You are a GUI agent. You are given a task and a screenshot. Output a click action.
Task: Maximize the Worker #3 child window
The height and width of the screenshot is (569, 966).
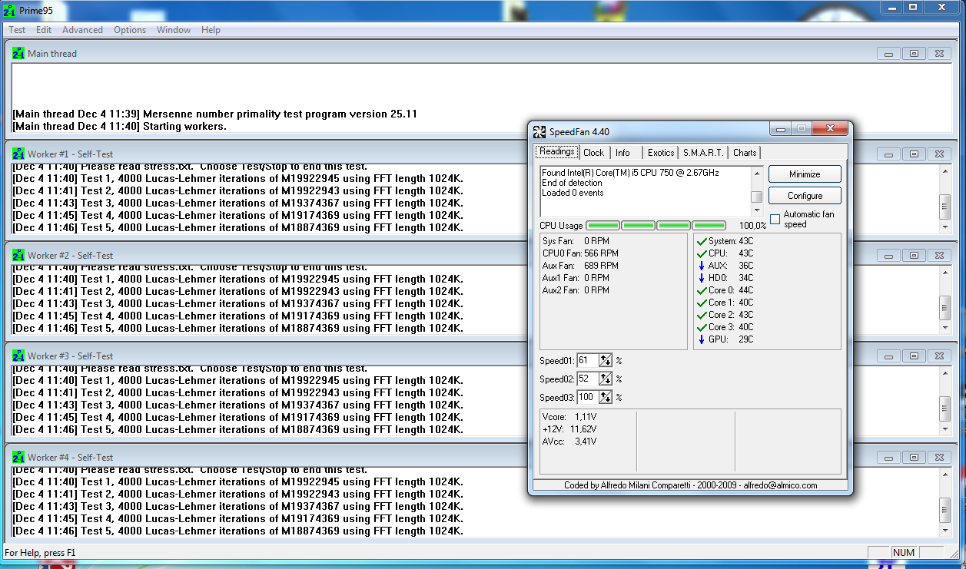(x=914, y=356)
